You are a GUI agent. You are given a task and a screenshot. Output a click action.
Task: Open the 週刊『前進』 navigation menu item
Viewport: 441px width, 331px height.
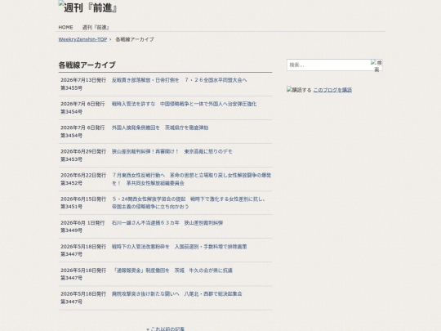[96, 27]
